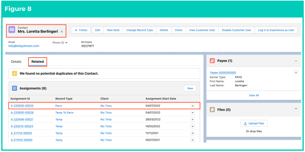The height and width of the screenshot is (152, 305).
Task: Click the Upload Files button
Action: 254,124
